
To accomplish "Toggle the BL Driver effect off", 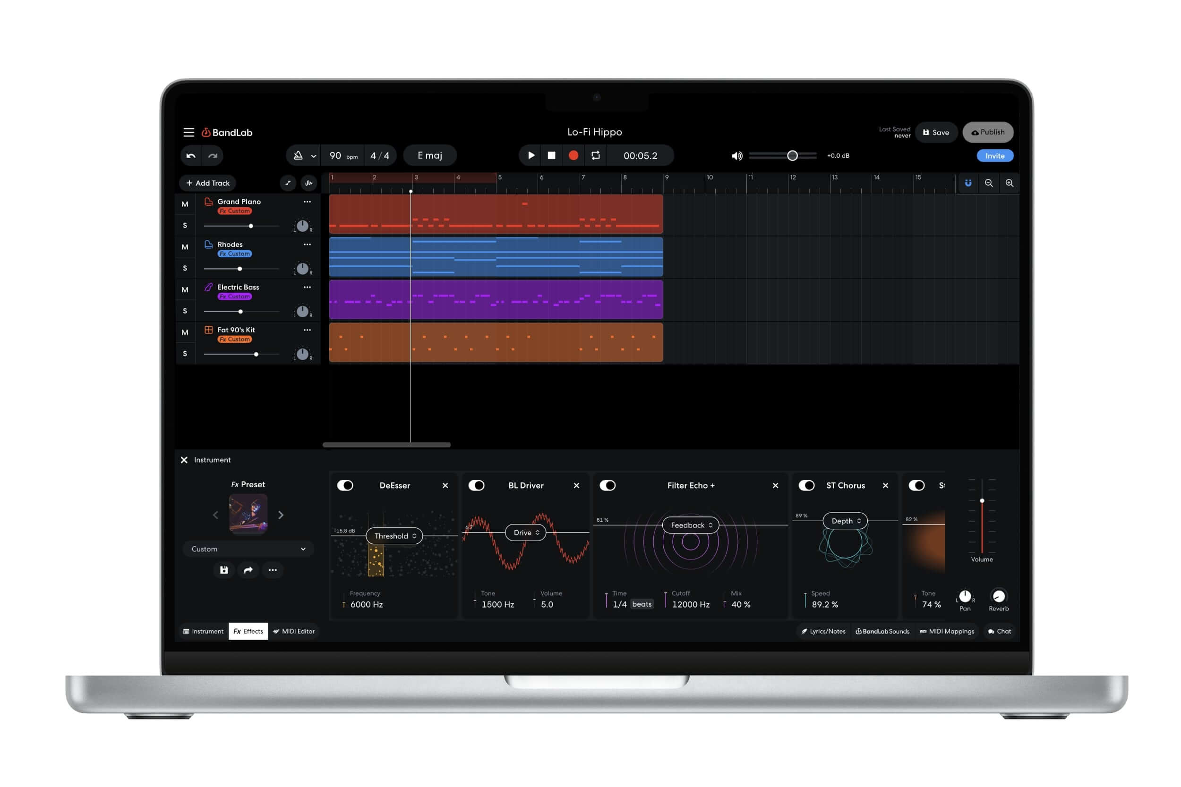I will (476, 485).
